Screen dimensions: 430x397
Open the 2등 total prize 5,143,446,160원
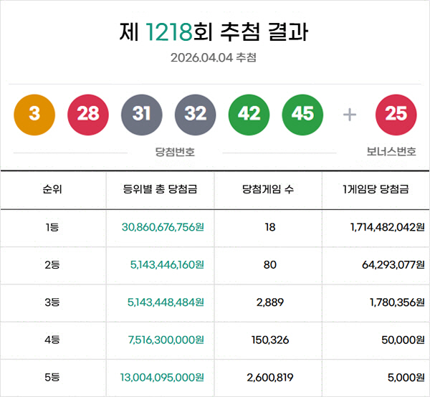[168, 264]
